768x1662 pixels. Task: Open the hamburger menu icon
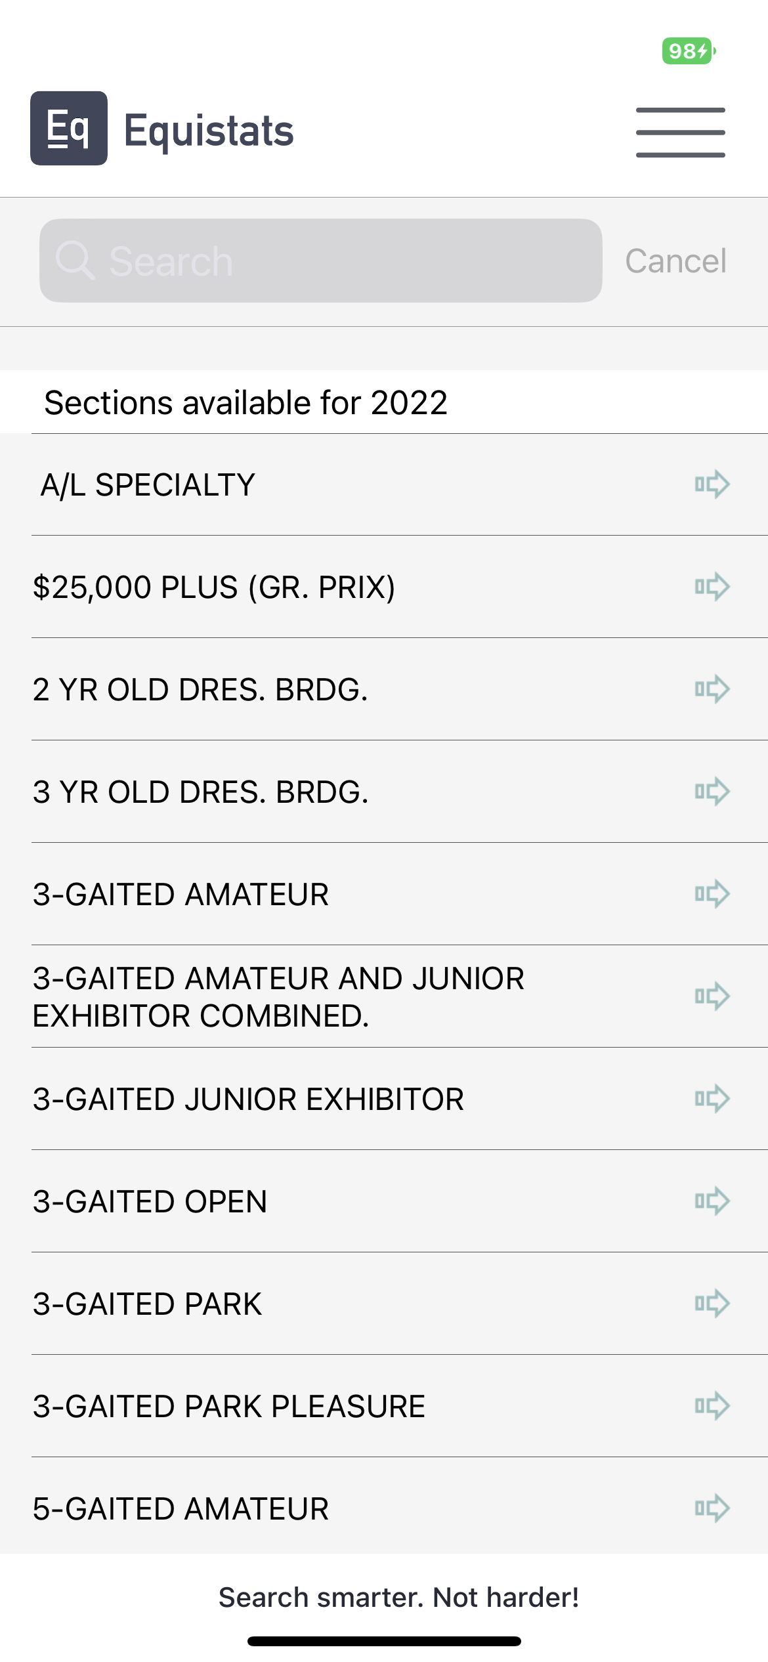(x=680, y=132)
